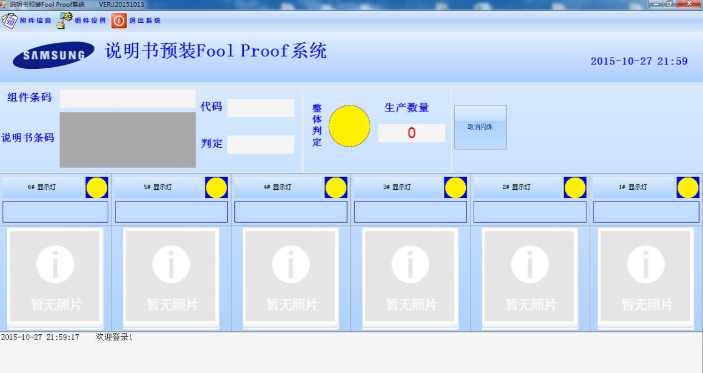703x373 pixels.
Task: Click the 暂无照片 placeholder in station 1 column
Action: (646, 279)
